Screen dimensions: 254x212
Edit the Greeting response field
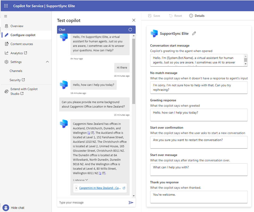pyautogui.click(x=199, y=115)
